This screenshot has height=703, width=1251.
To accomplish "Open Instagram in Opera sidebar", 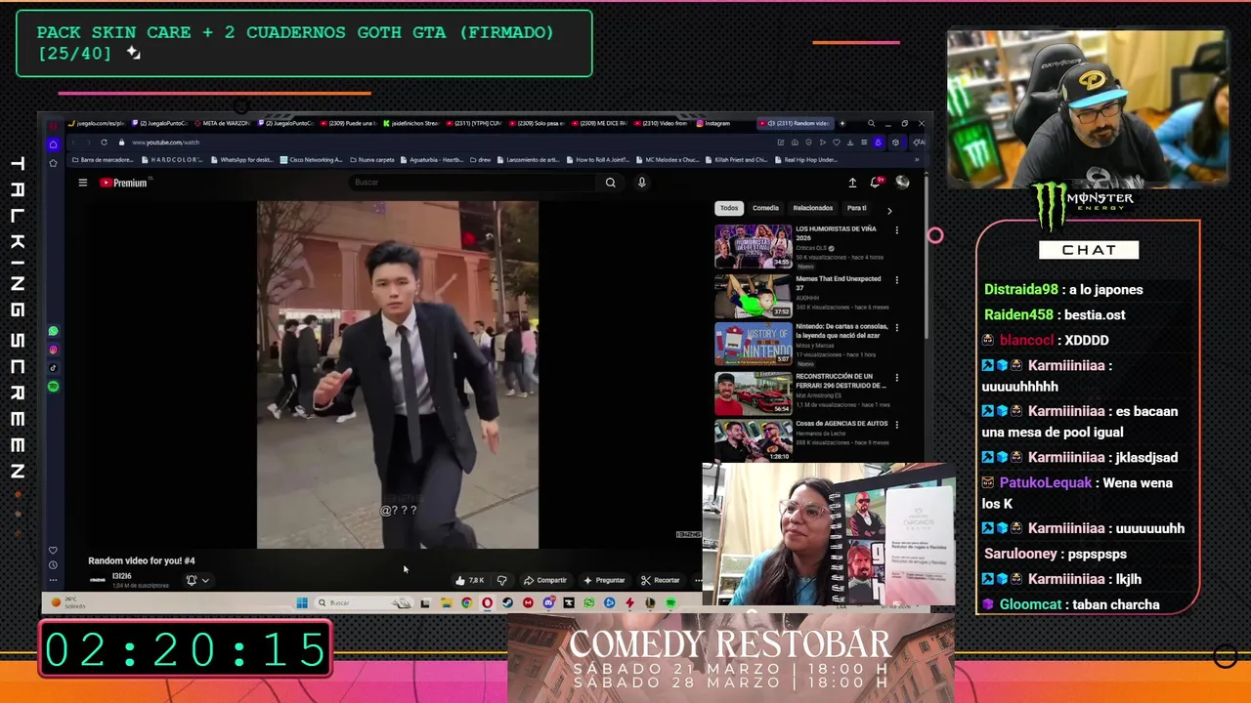I will click(x=53, y=350).
